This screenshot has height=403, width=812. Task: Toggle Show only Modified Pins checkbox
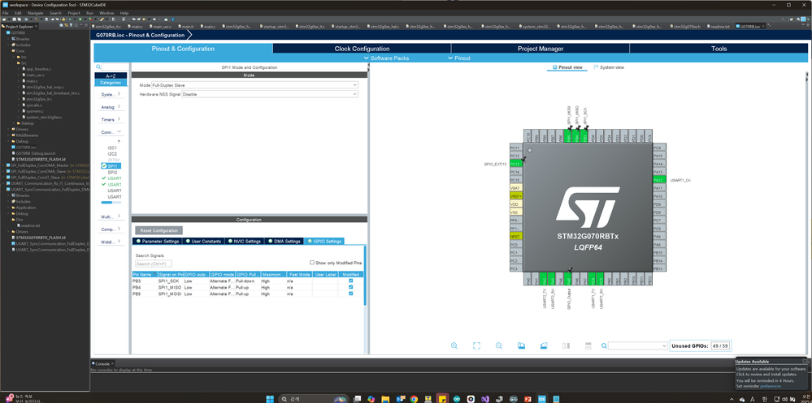[x=312, y=263]
